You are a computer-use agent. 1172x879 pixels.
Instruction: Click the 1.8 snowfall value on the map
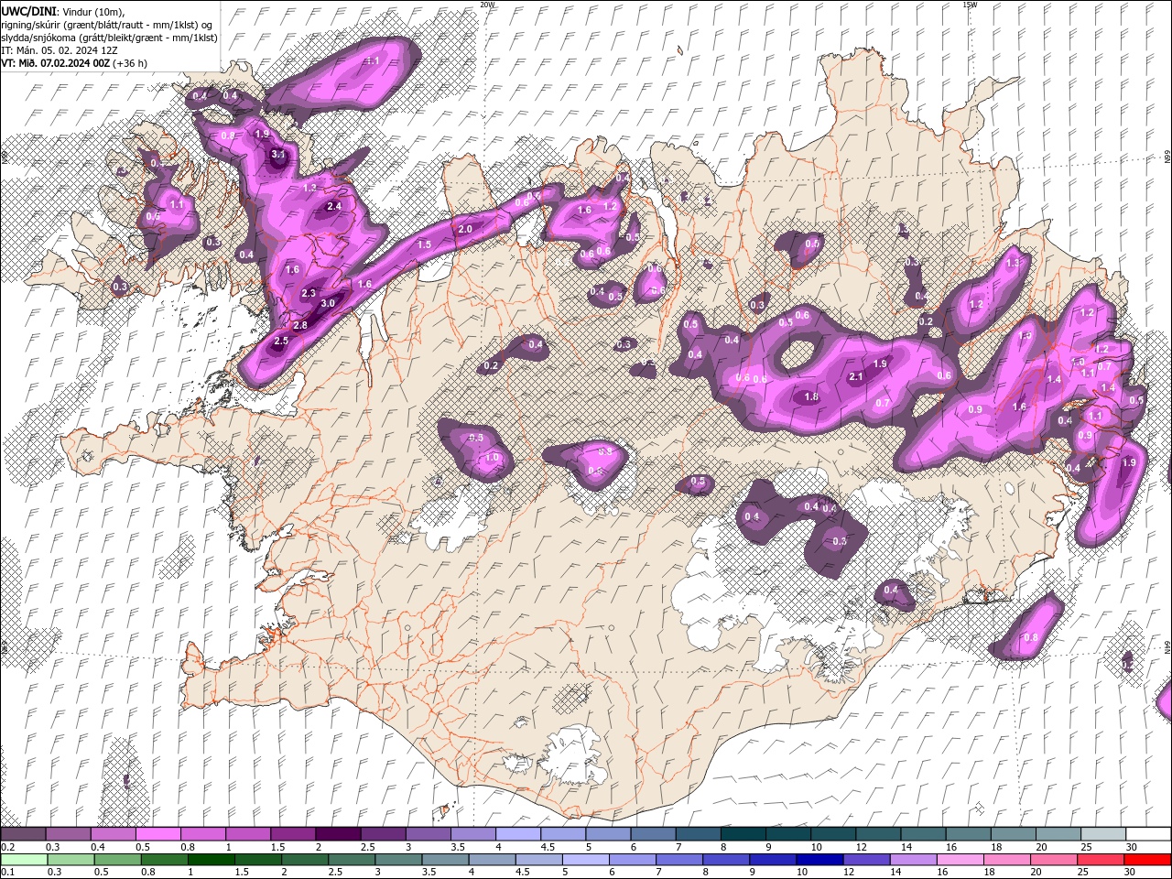pos(811,396)
